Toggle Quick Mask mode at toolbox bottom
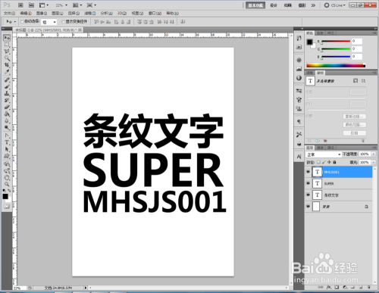The height and width of the screenshot is (293, 379). coord(7,207)
